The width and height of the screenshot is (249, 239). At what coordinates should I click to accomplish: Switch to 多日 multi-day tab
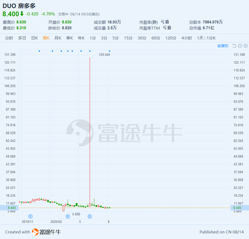pyautogui.click(x=22, y=38)
